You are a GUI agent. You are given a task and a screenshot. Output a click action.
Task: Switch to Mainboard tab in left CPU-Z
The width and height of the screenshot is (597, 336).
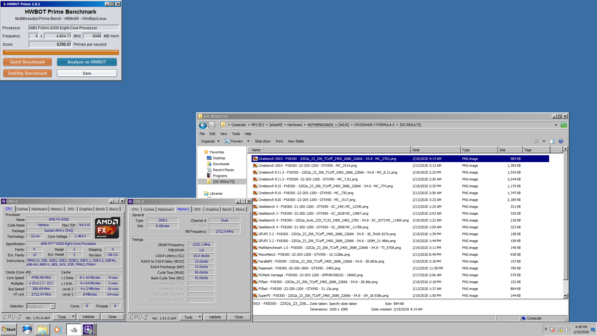point(39,209)
